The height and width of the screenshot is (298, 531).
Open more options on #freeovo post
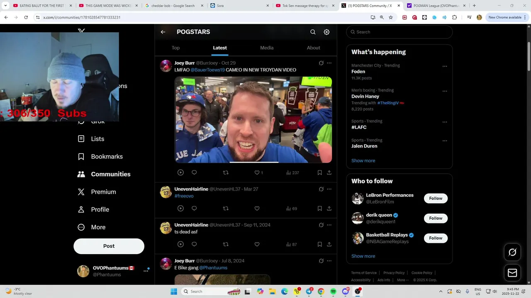329,189
